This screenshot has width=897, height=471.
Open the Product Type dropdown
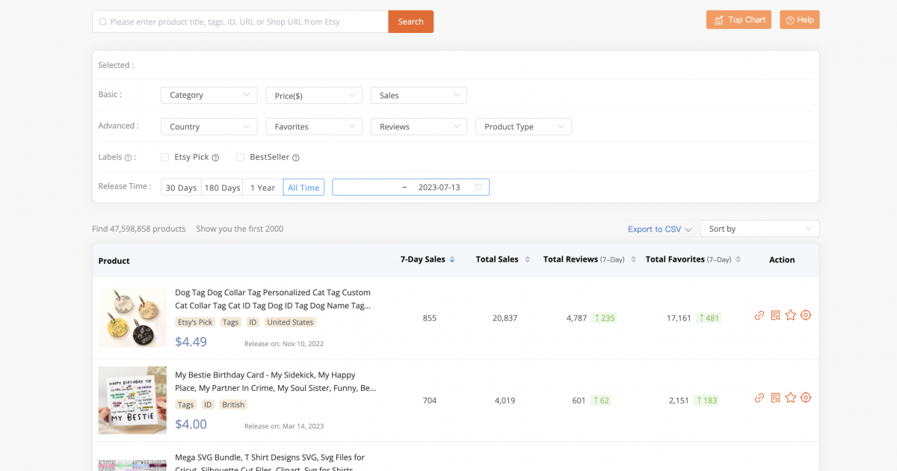523,126
